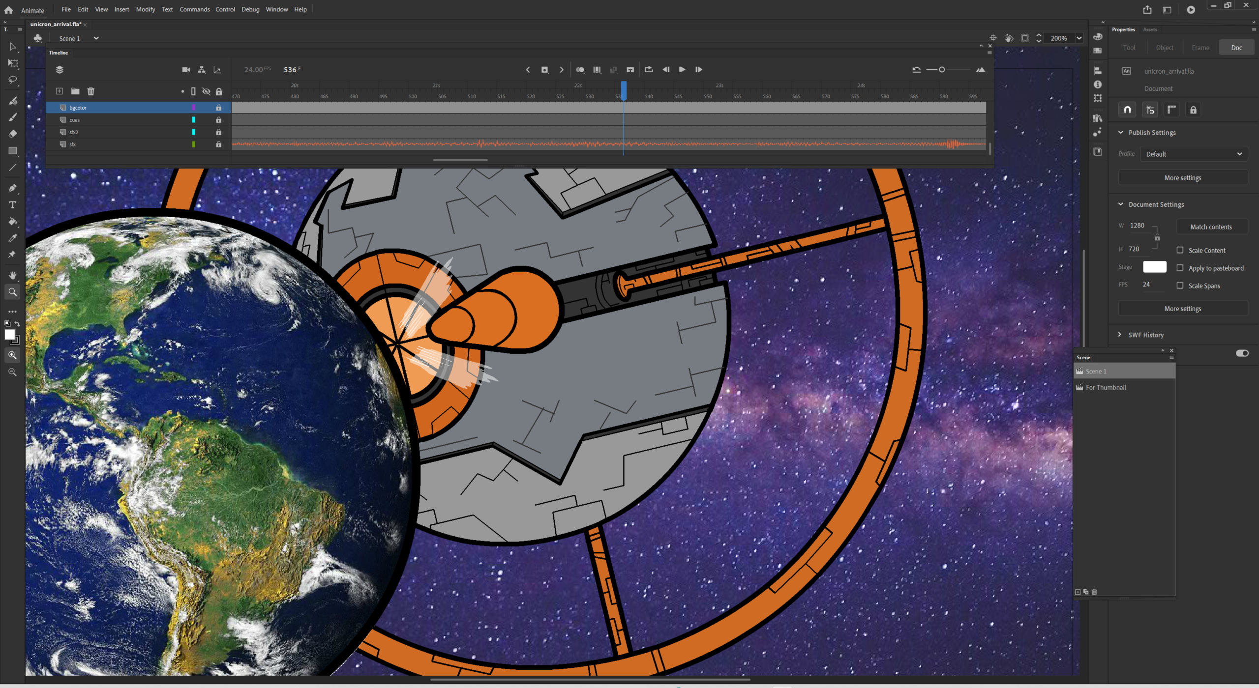The image size is (1259, 688).
Task: Open the Swatches panel icon
Action: [x=1098, y=51]
